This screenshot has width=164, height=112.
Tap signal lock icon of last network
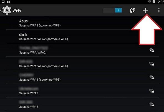[x=151, y=104]
